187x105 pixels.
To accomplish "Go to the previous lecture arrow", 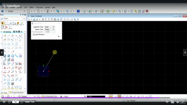I will (2, 52).
